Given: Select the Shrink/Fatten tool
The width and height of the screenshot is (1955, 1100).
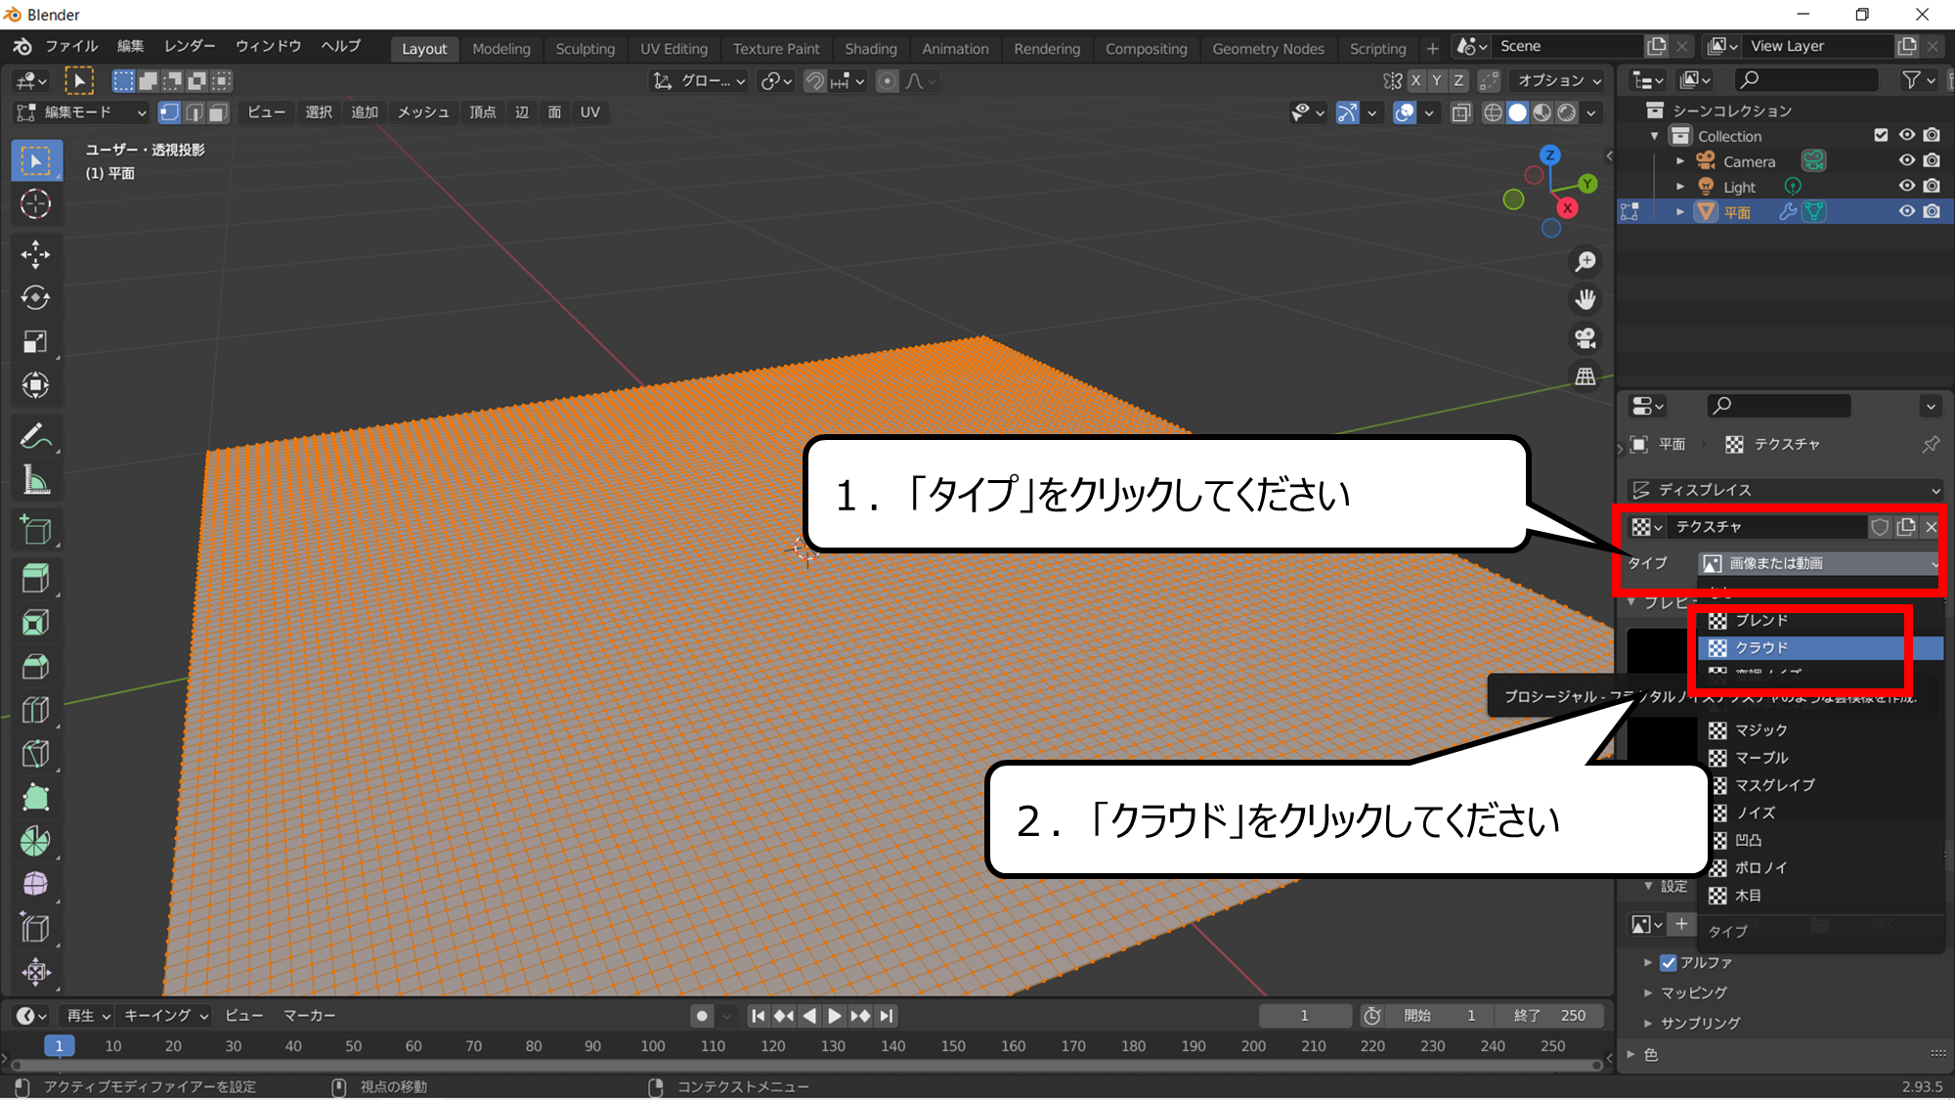Looking at the screenshot, I should [36, 972].
